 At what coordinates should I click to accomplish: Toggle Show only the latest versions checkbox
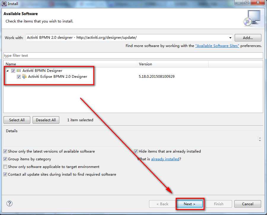5,151
